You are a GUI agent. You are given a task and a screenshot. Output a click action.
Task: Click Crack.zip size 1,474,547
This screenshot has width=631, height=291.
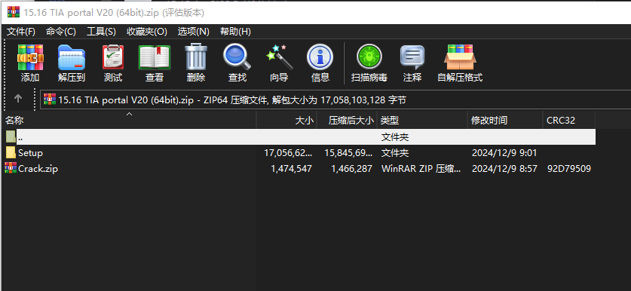(291, 169)
